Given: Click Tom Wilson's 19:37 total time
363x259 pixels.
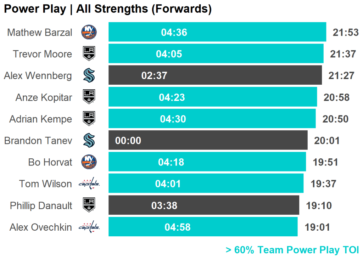Looking at the screenshot, I should (x=323, y=184).
